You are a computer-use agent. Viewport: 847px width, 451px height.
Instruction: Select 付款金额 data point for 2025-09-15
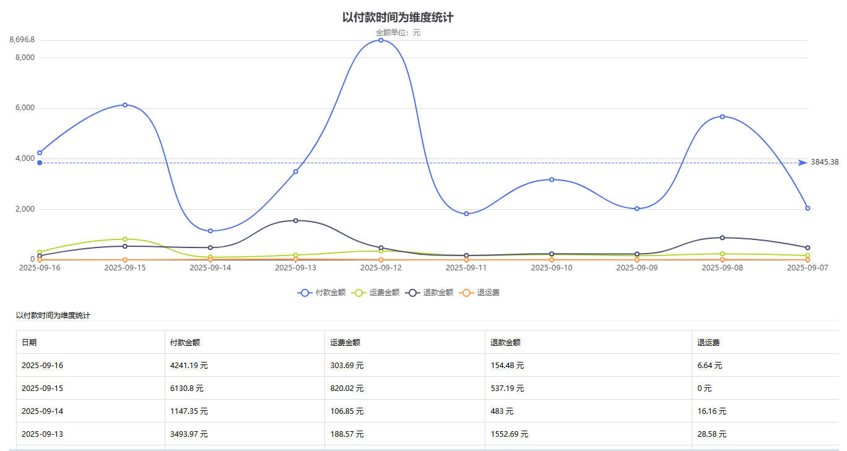[x=125, y=105]
